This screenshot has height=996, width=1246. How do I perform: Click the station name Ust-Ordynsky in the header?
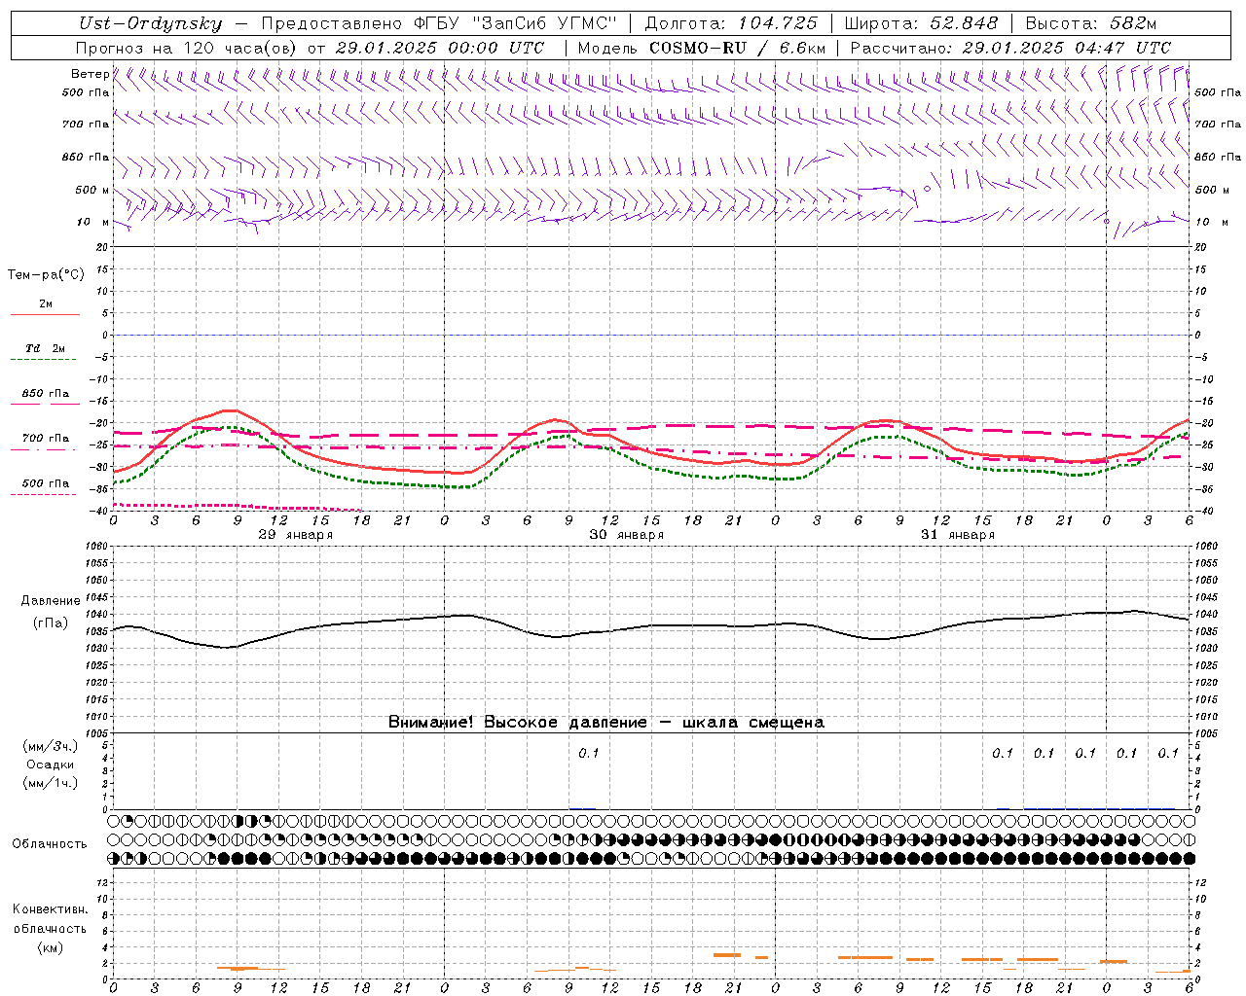tap(150, 24)
